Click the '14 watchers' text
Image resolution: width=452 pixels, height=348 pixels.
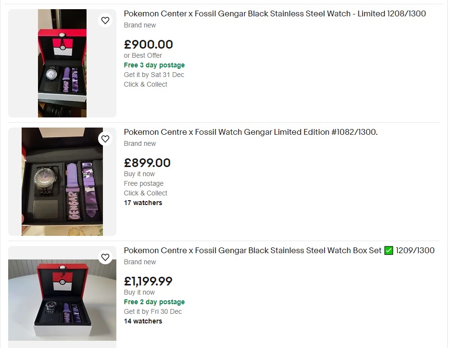click(143, 321)
